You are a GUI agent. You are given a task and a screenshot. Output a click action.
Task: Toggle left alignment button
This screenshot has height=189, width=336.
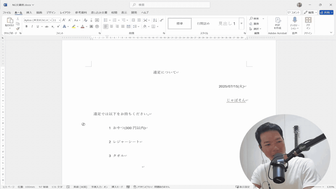(106, 27)
